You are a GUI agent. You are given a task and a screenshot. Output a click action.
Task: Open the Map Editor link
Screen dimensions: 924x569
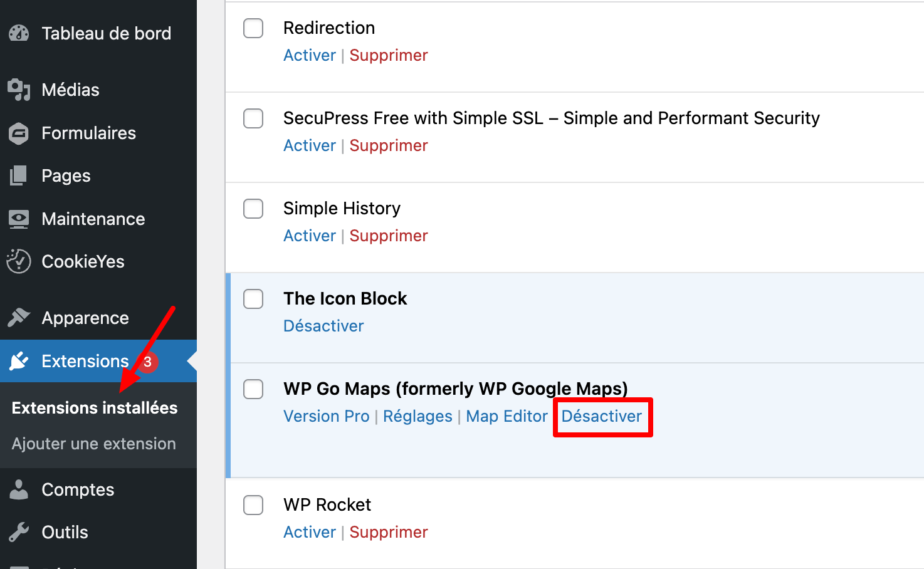pyautogui.click(x=507, y=416)
